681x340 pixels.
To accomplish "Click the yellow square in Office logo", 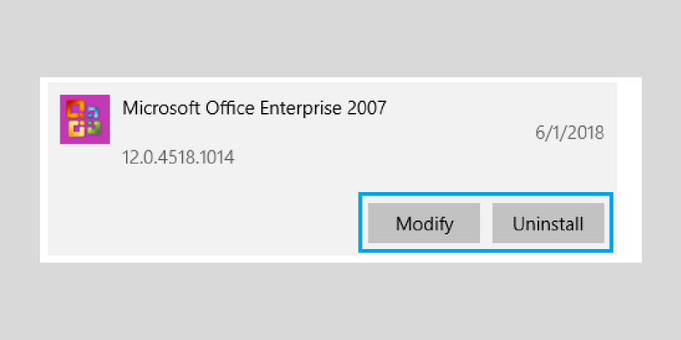I will click(77, 129).
